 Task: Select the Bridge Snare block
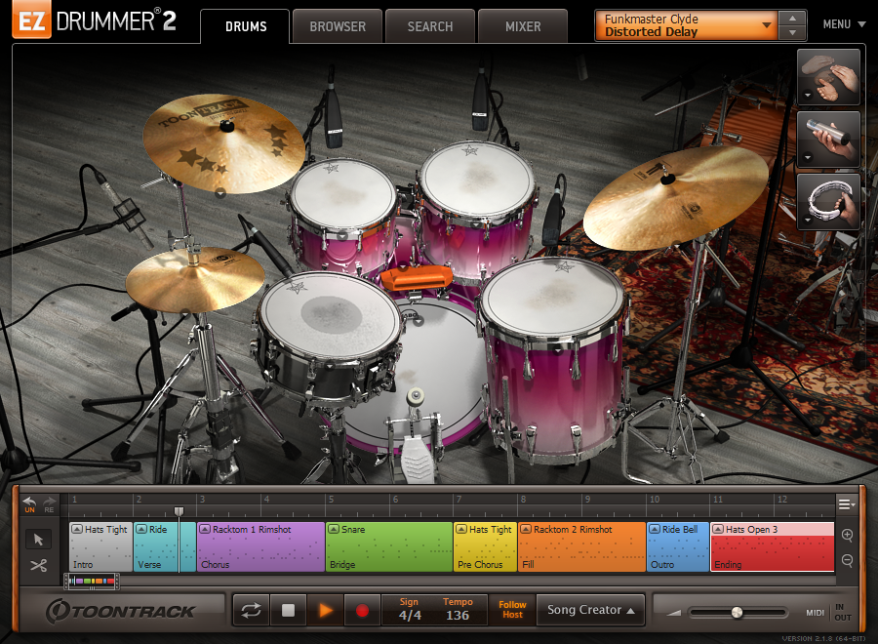389,547
